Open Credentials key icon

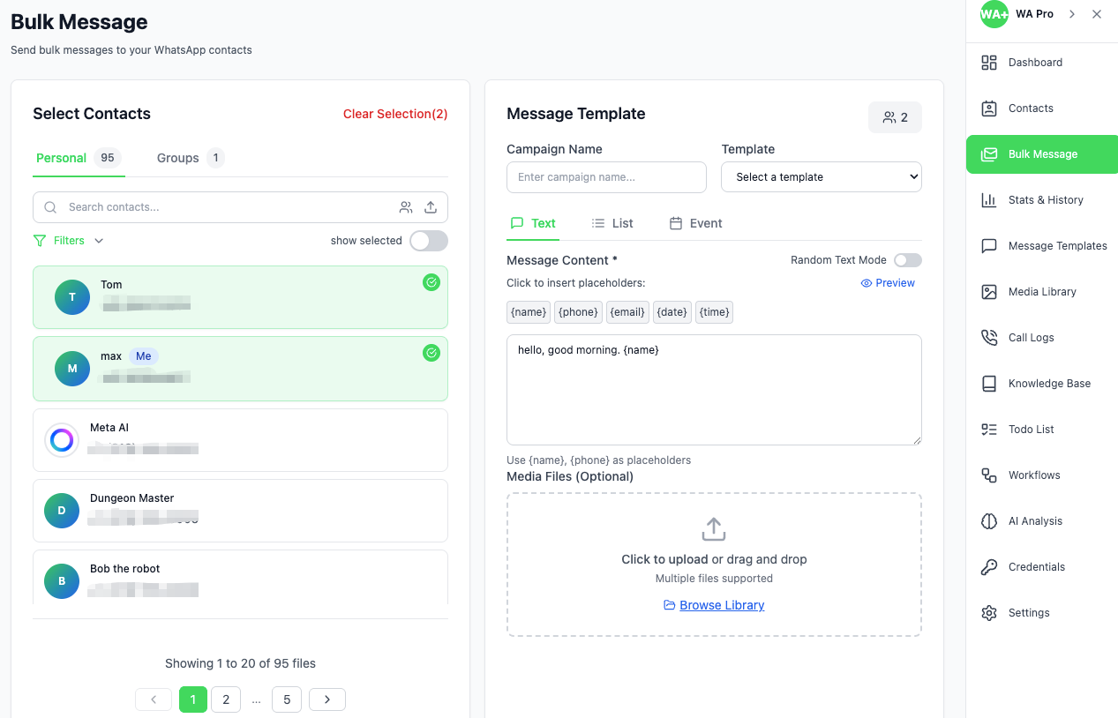[x=989, y=567]
